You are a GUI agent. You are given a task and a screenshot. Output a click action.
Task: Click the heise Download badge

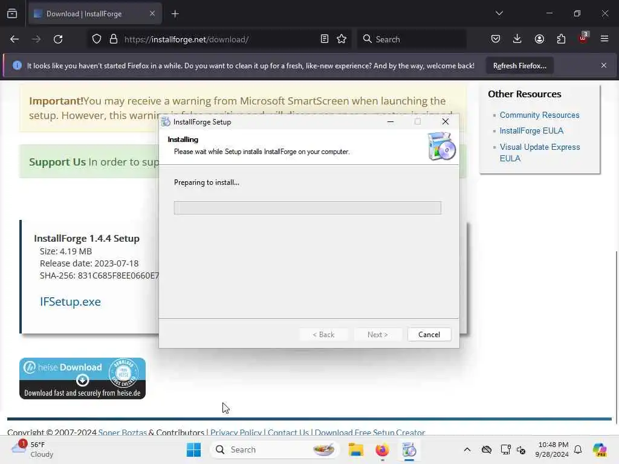82,378
